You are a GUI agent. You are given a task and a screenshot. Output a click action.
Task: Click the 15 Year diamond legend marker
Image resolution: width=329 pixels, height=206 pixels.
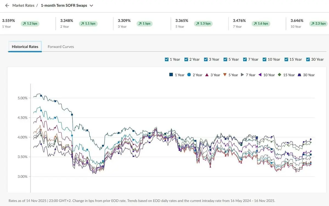[x=280, y=75]
